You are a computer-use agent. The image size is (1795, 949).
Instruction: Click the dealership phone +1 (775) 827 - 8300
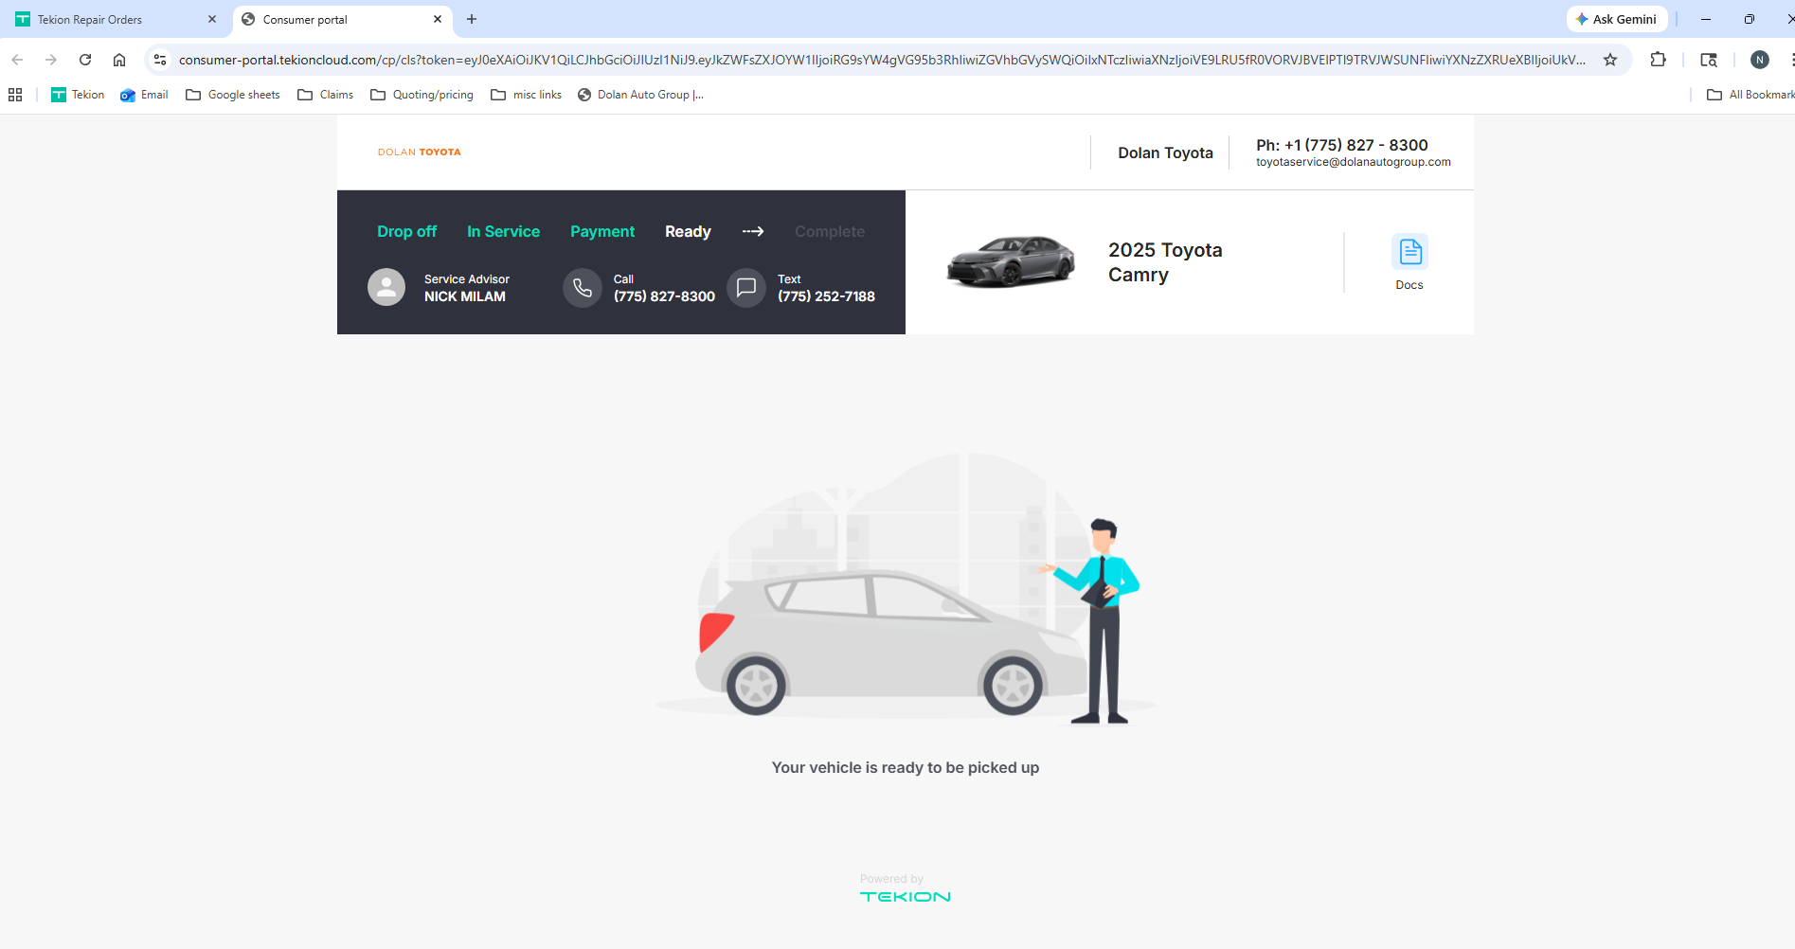coord(1342,145)
